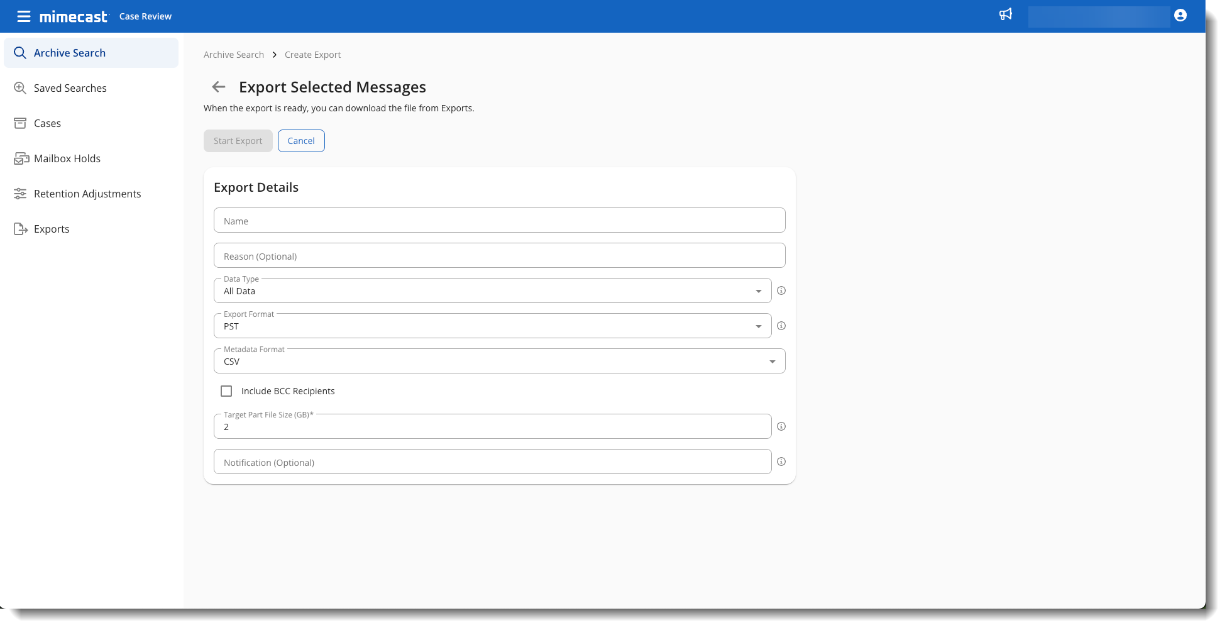Enable the Include BCC Recipients checkbox

tap(226, 391)
